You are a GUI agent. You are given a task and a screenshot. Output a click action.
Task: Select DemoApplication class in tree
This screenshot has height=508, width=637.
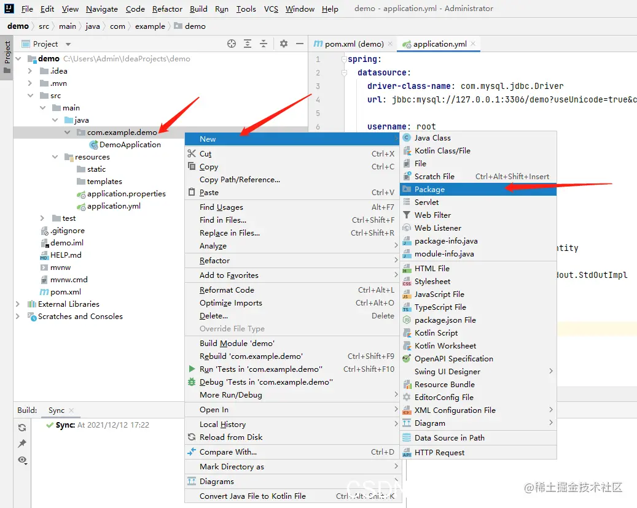tap(130, 145)
